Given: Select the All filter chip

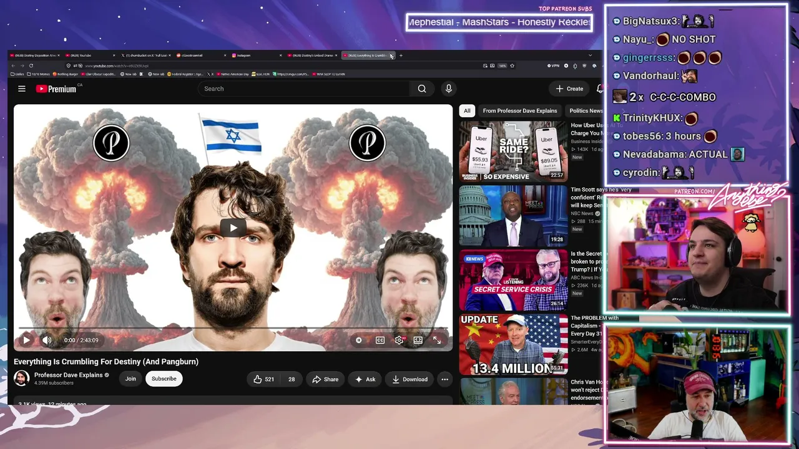Looking at the screenshot, I should (467, 110).
